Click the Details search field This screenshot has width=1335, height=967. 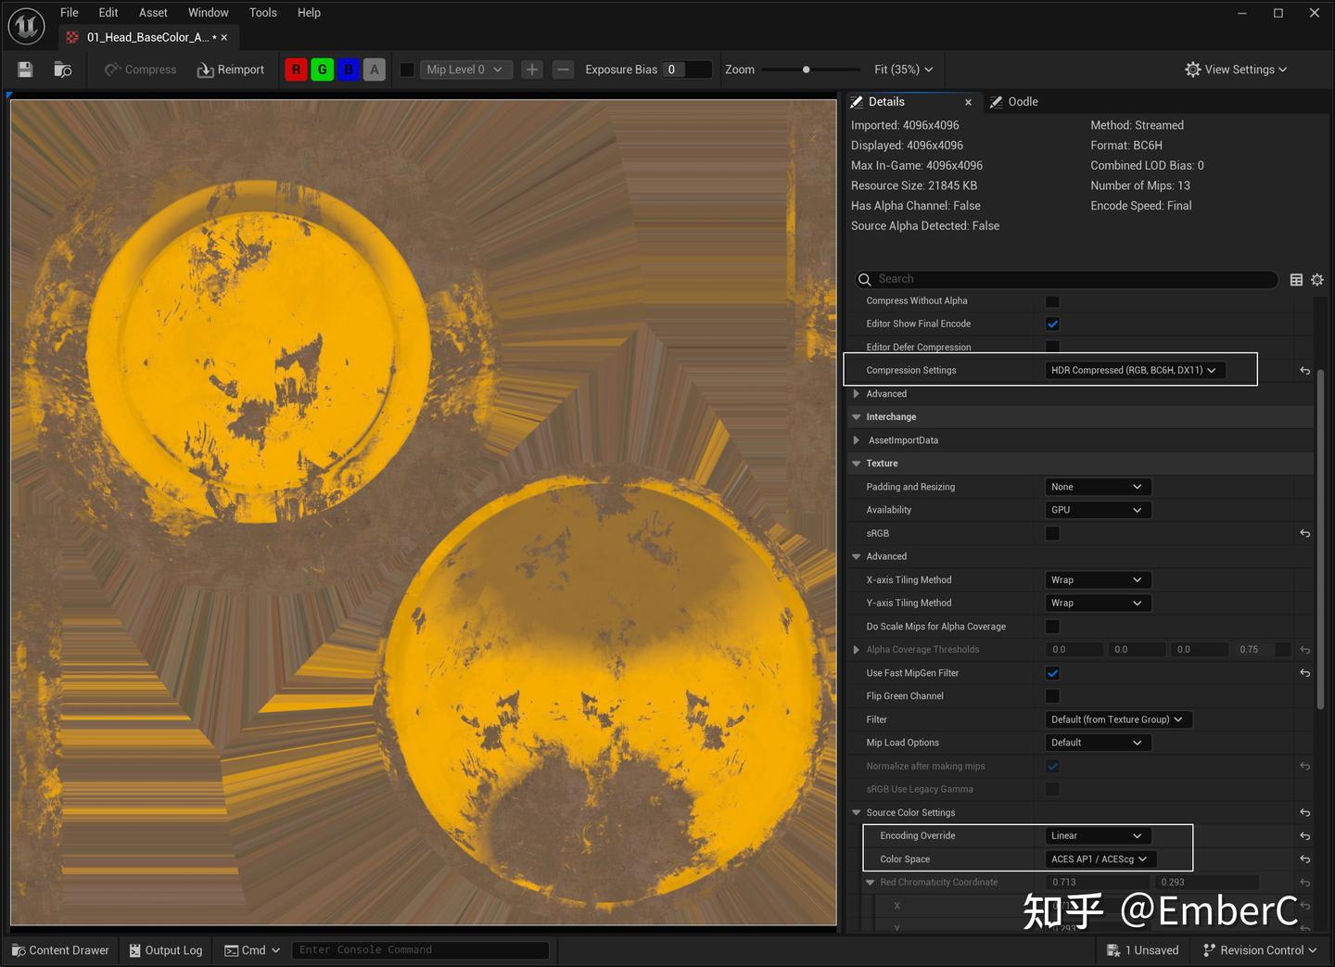click(1066, 279)
